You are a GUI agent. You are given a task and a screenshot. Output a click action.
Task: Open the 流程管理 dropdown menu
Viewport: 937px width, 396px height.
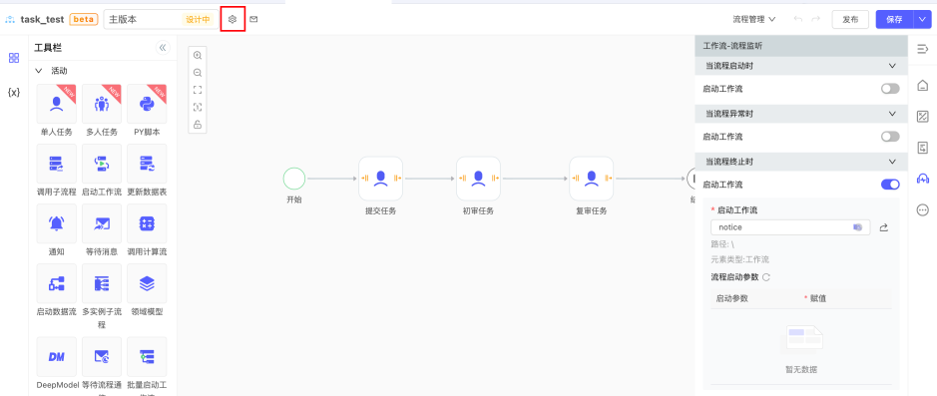pos(754,19)
